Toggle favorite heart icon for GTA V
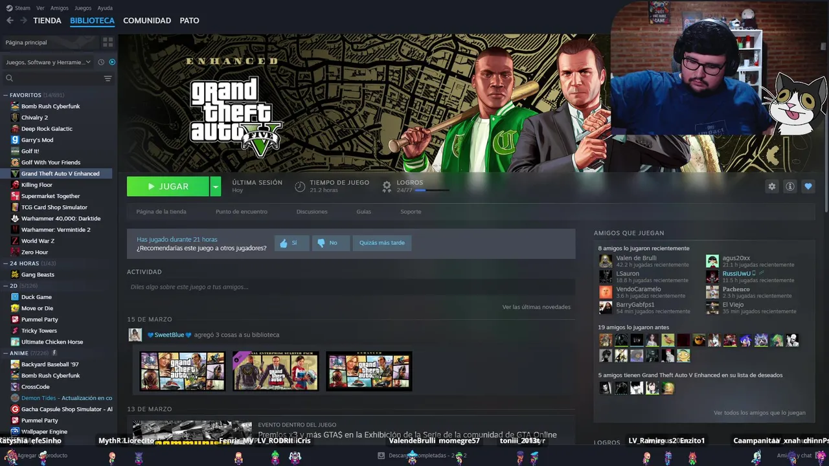829x466 pixels. [808, 186]
